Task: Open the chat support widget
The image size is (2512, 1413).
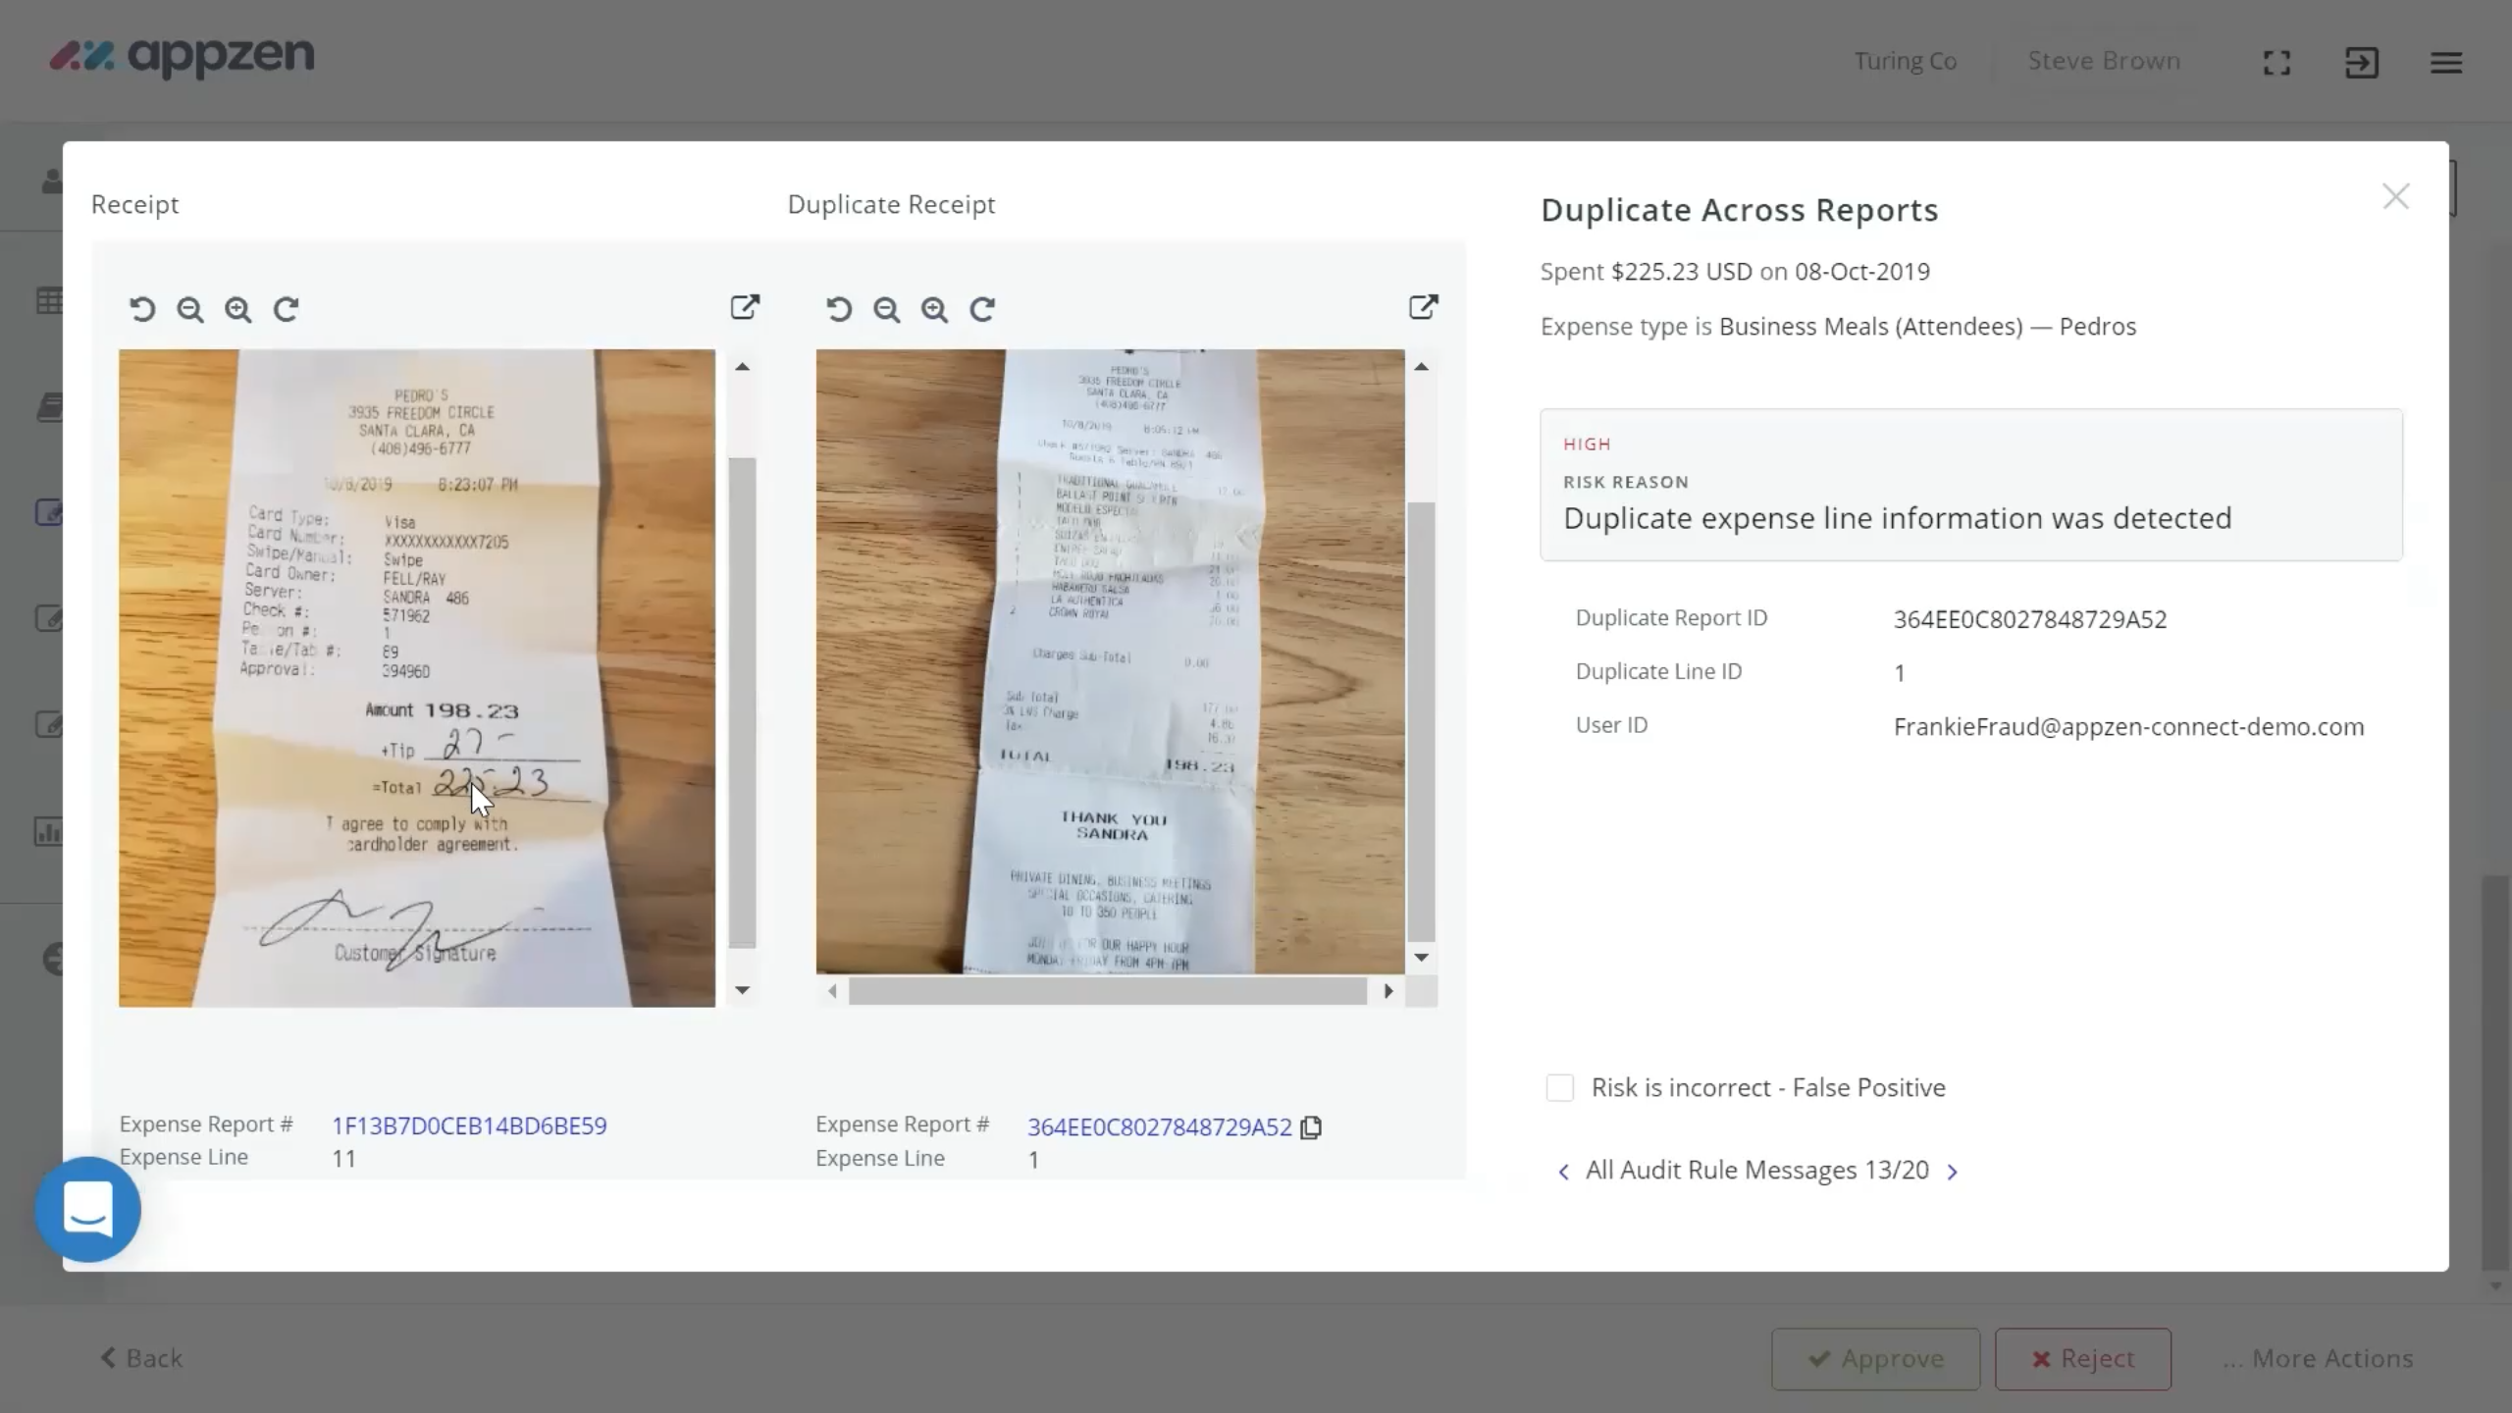Action: pos(86,1209)
